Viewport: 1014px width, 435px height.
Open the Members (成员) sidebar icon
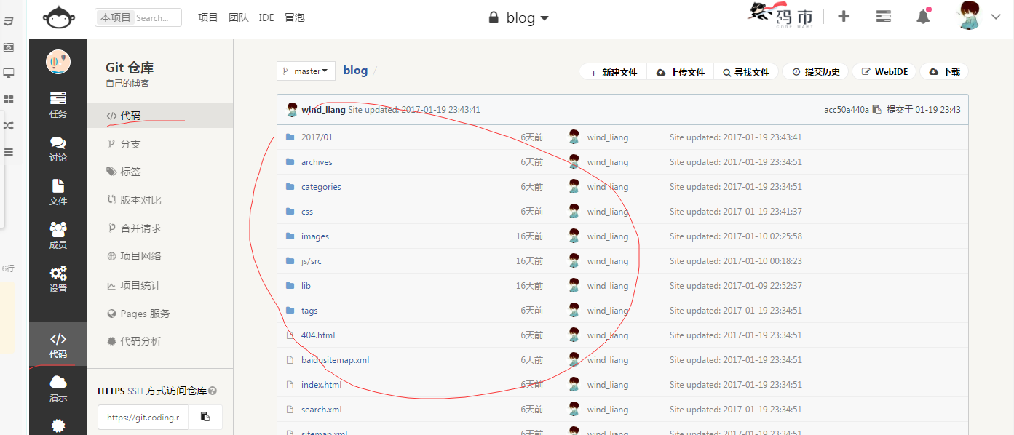point(58,235)
